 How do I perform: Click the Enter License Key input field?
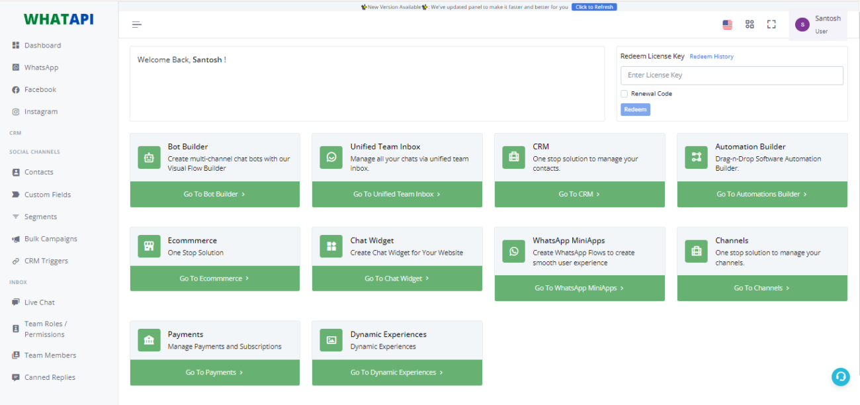coord(732,75)
